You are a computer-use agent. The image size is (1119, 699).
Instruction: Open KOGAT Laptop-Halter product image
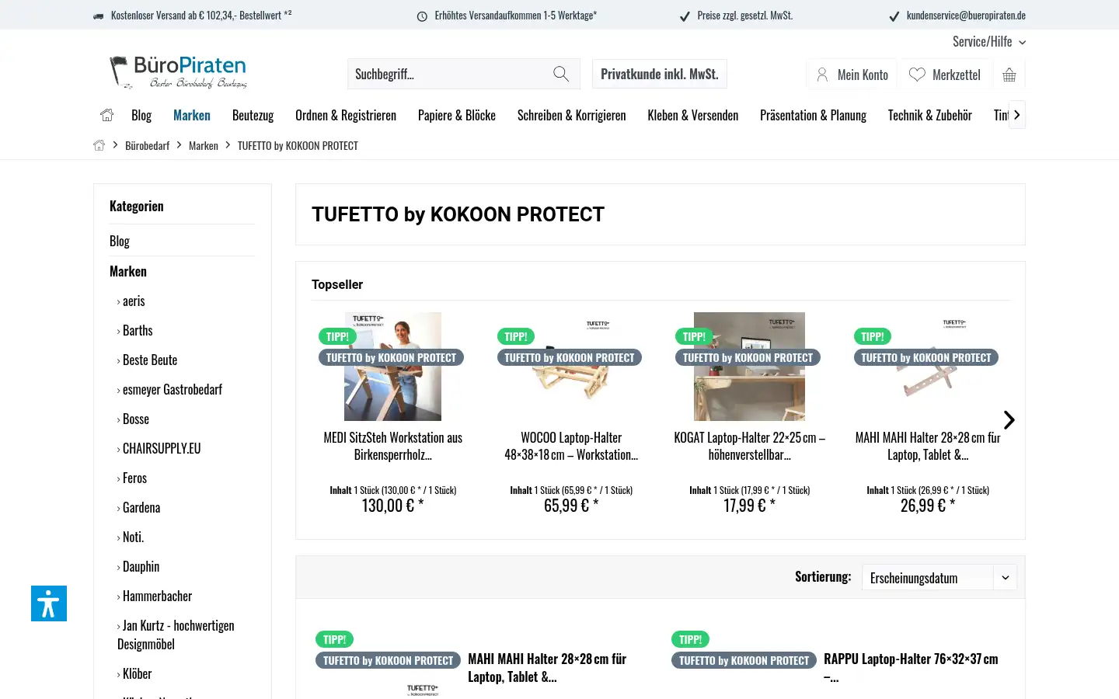(x=749, y=367)
